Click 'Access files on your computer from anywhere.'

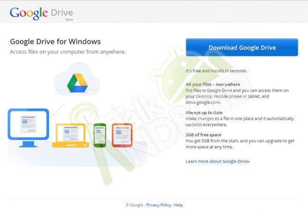tap(68, 52)
